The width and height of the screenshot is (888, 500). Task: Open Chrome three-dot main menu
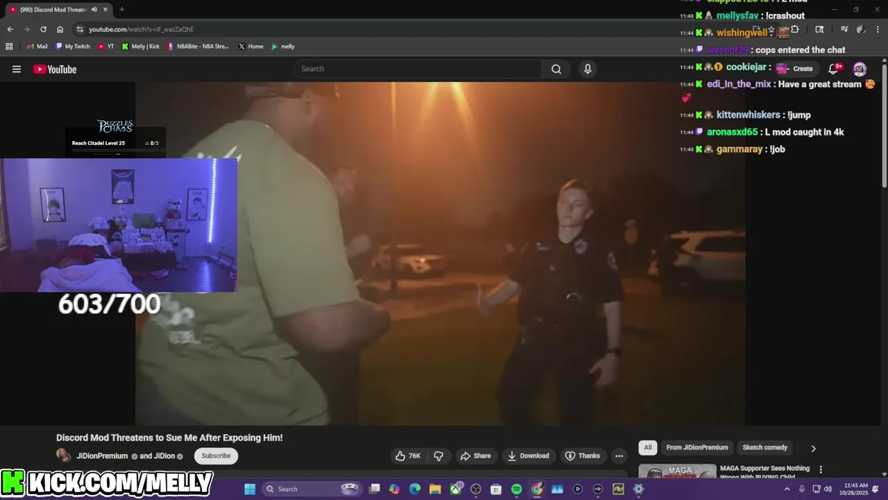(x=878, y=29)
